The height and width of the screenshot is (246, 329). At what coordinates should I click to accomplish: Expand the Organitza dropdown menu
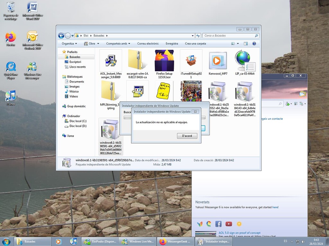pos(69,44)
